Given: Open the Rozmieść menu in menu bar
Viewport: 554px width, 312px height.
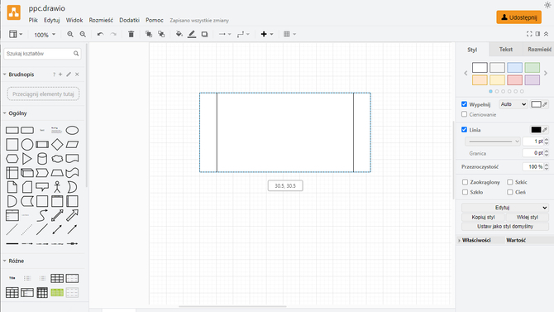Looking at the screenshot, I should 101,20.
